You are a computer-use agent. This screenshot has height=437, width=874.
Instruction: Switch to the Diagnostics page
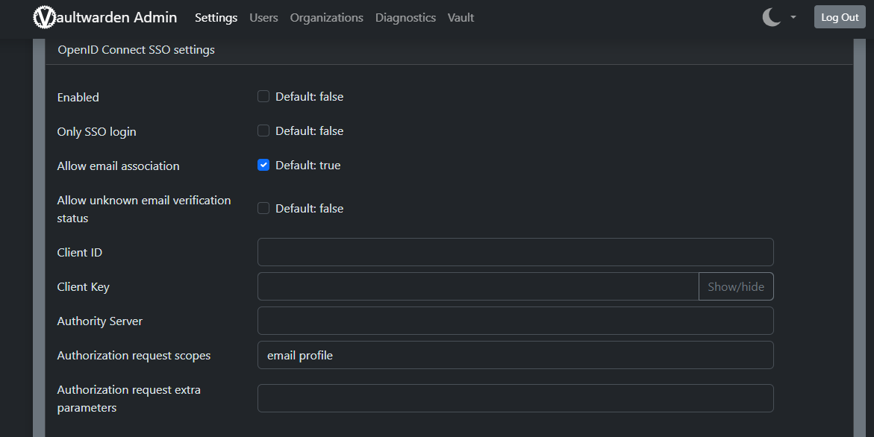(x=405, y=17)
